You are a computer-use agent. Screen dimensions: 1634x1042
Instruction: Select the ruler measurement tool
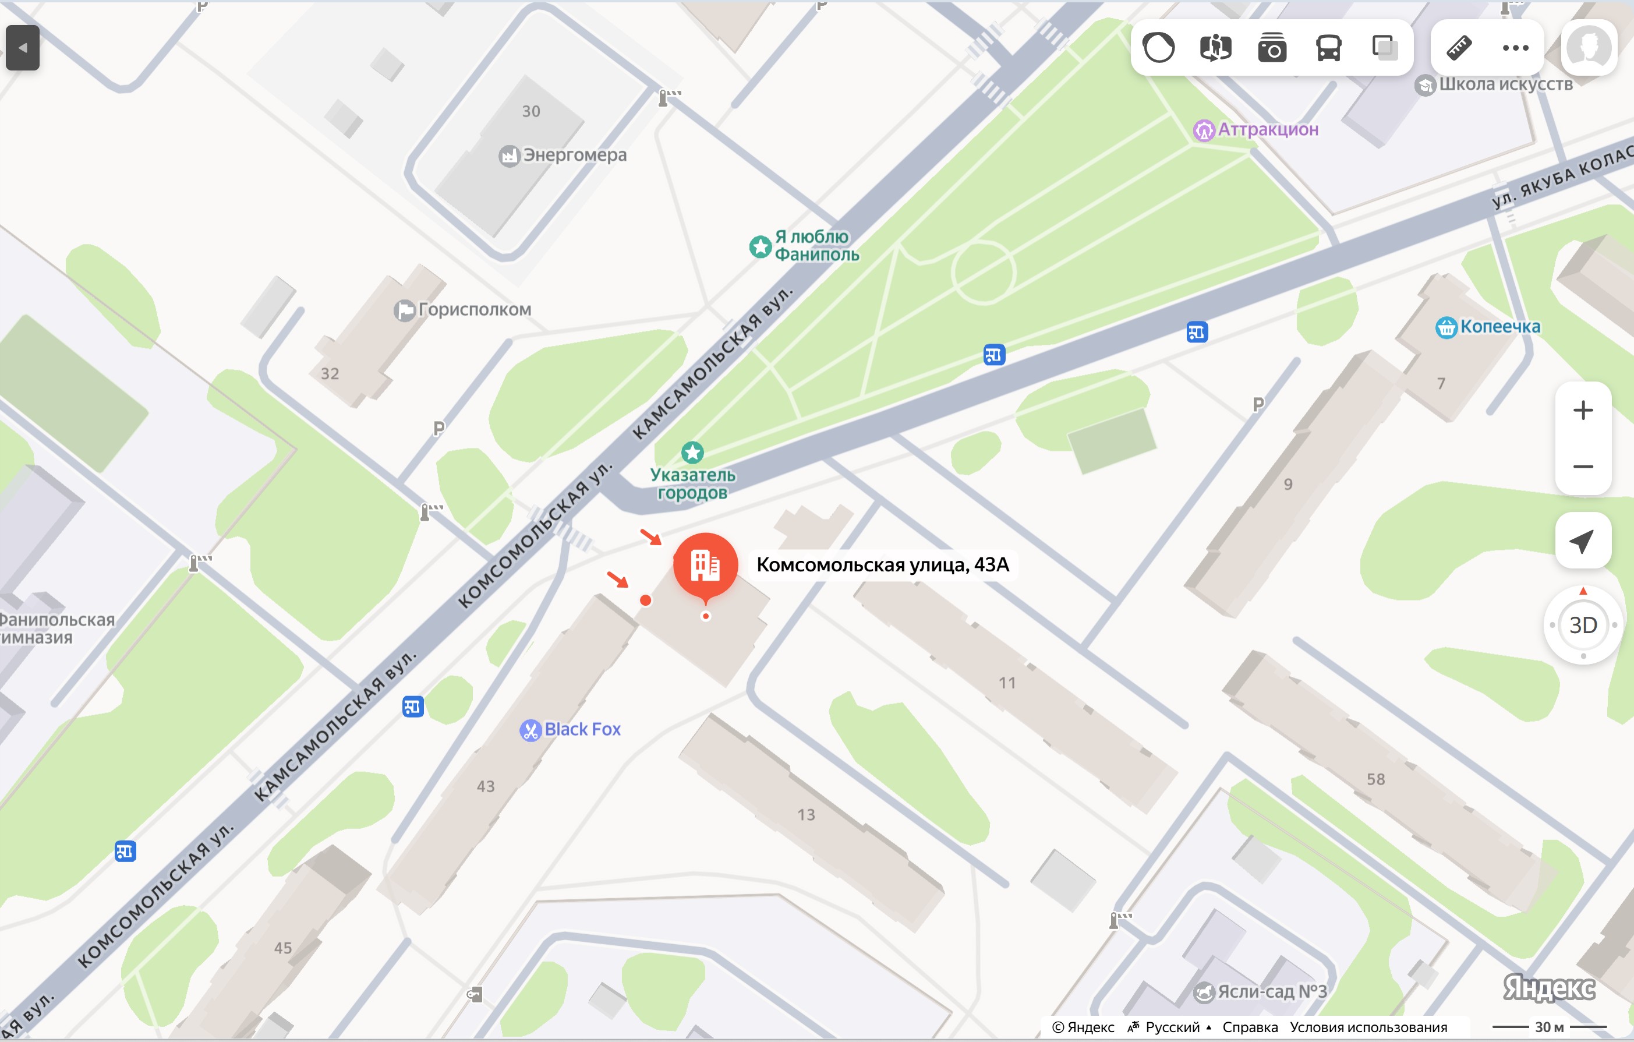coord(1459,48)
